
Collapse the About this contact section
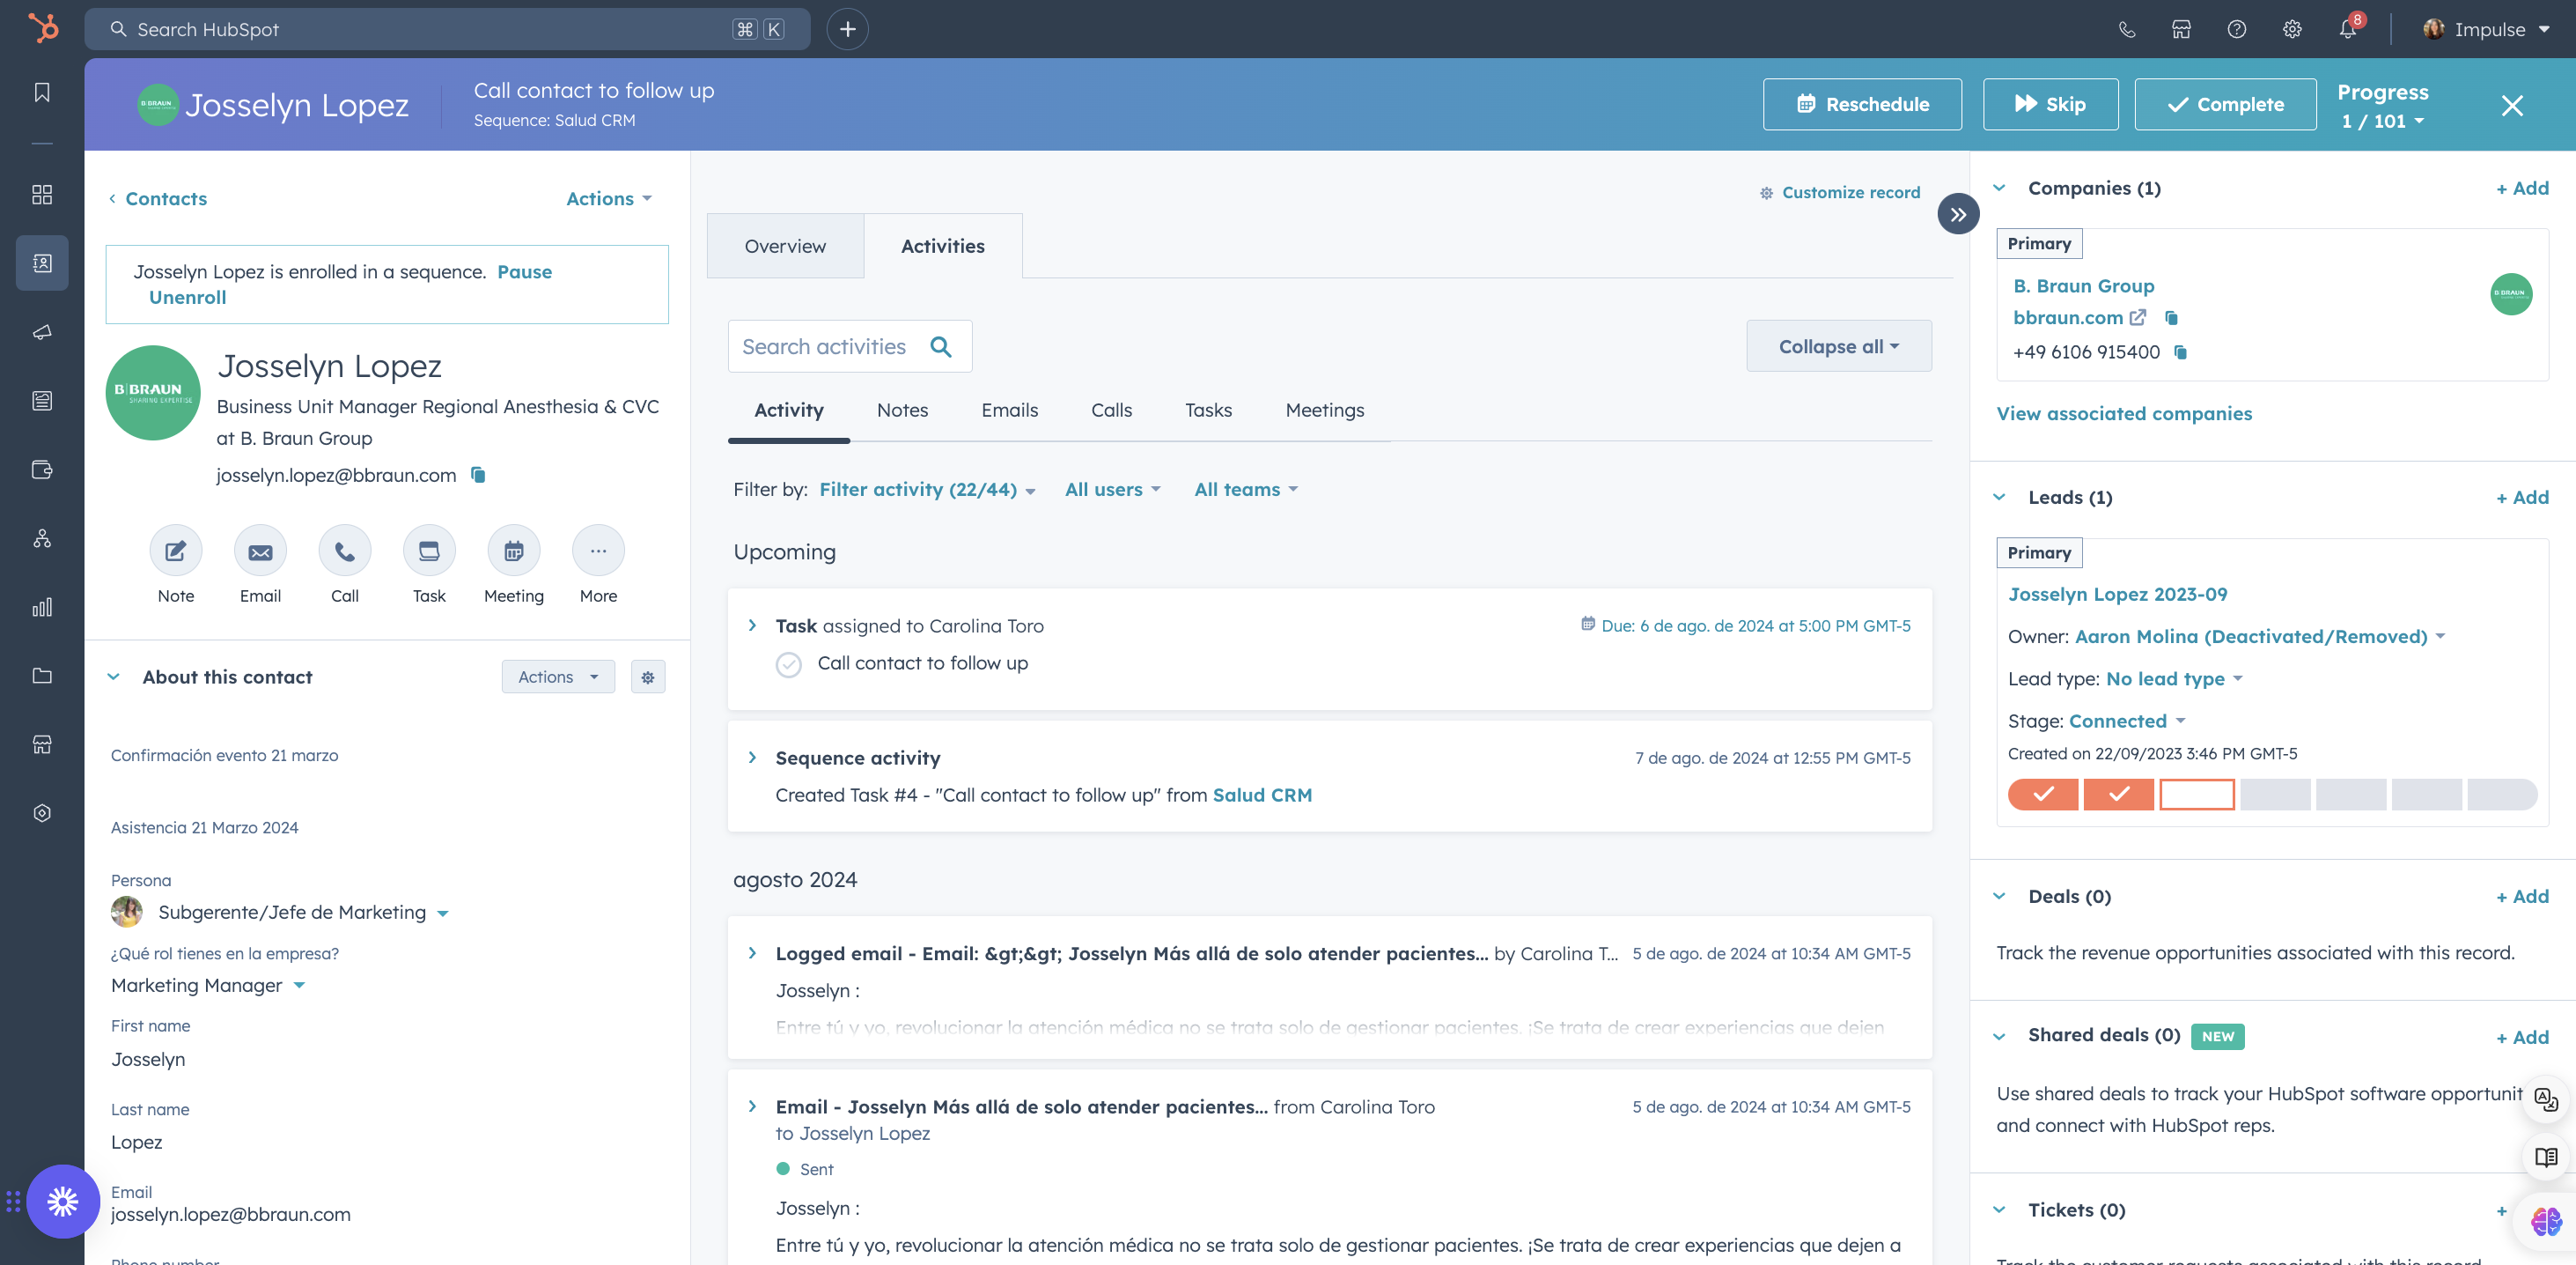point(114,677)
